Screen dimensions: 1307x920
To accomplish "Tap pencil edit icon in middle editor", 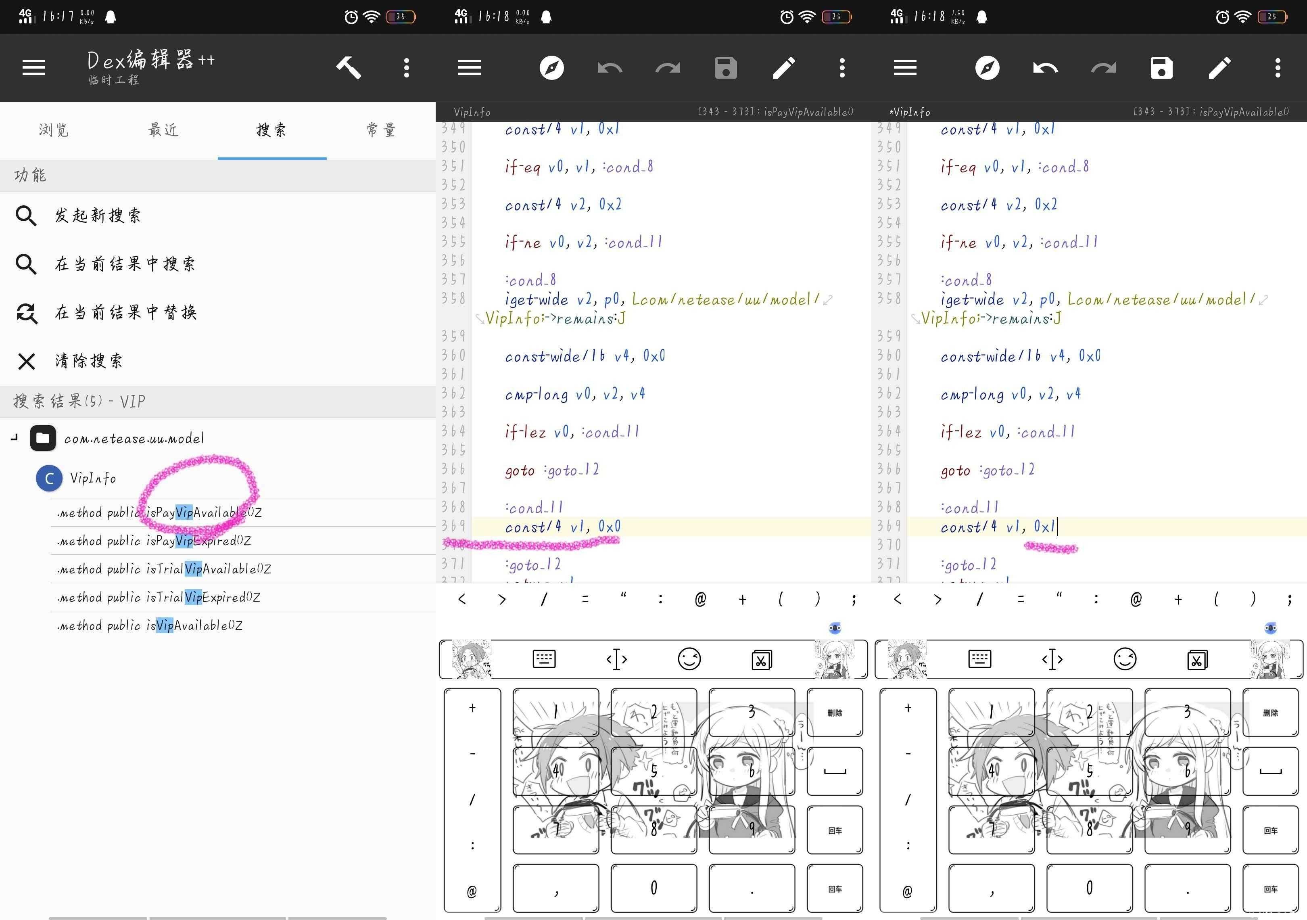I will click(x=784, y=68).
